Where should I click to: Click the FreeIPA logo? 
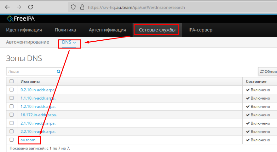pos(21,19)
